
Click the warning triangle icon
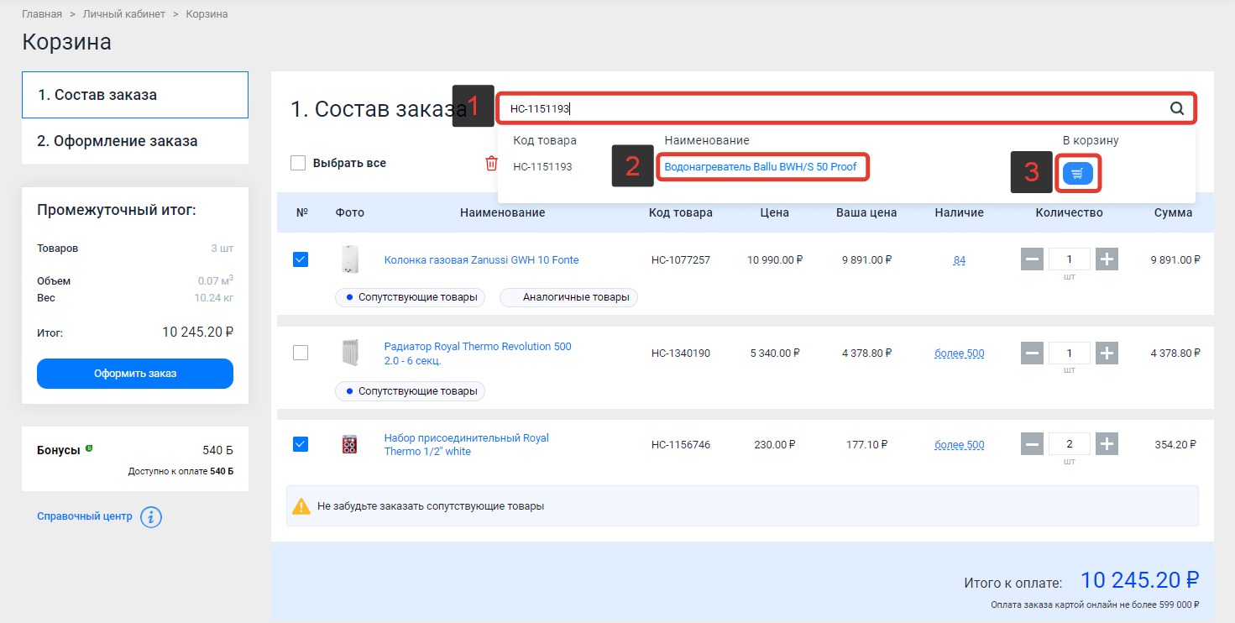tap(301, 506)
